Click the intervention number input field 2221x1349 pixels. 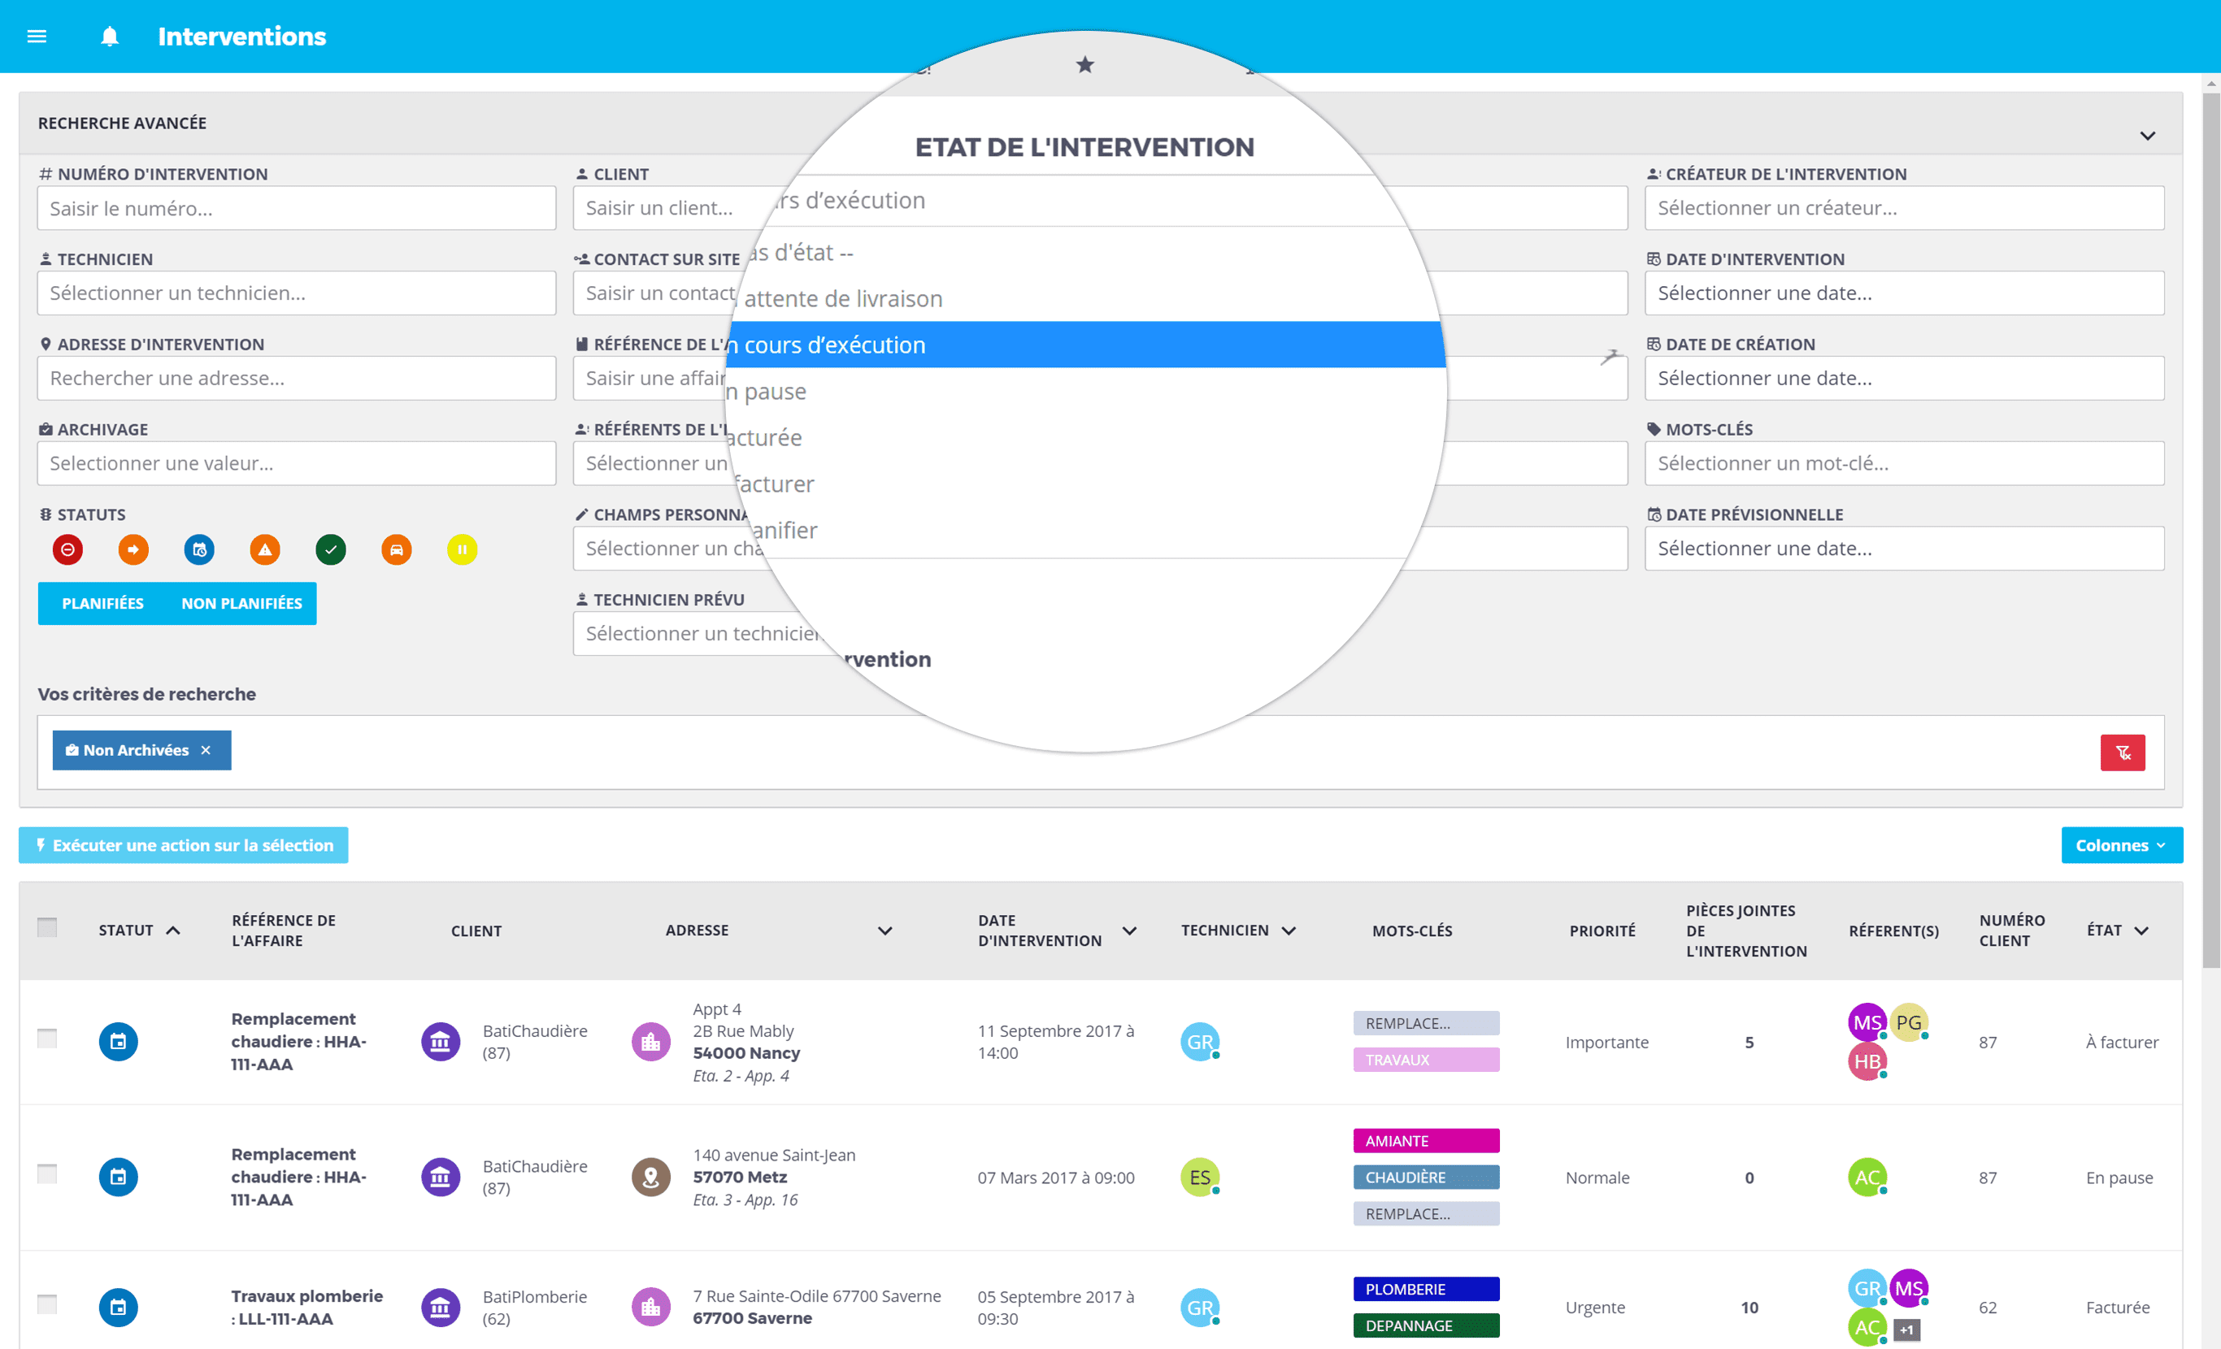pos(295,208)
